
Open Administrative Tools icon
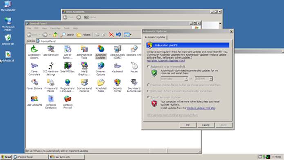(84, 52)
